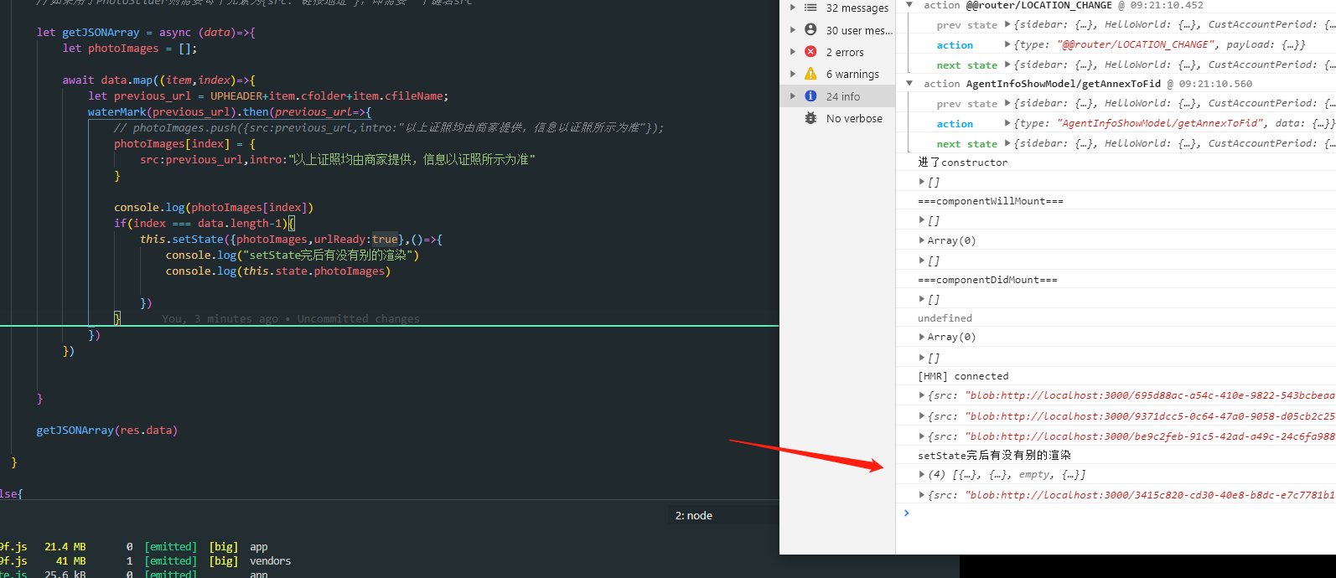Select the 24 info filter

tap(842, 96)
